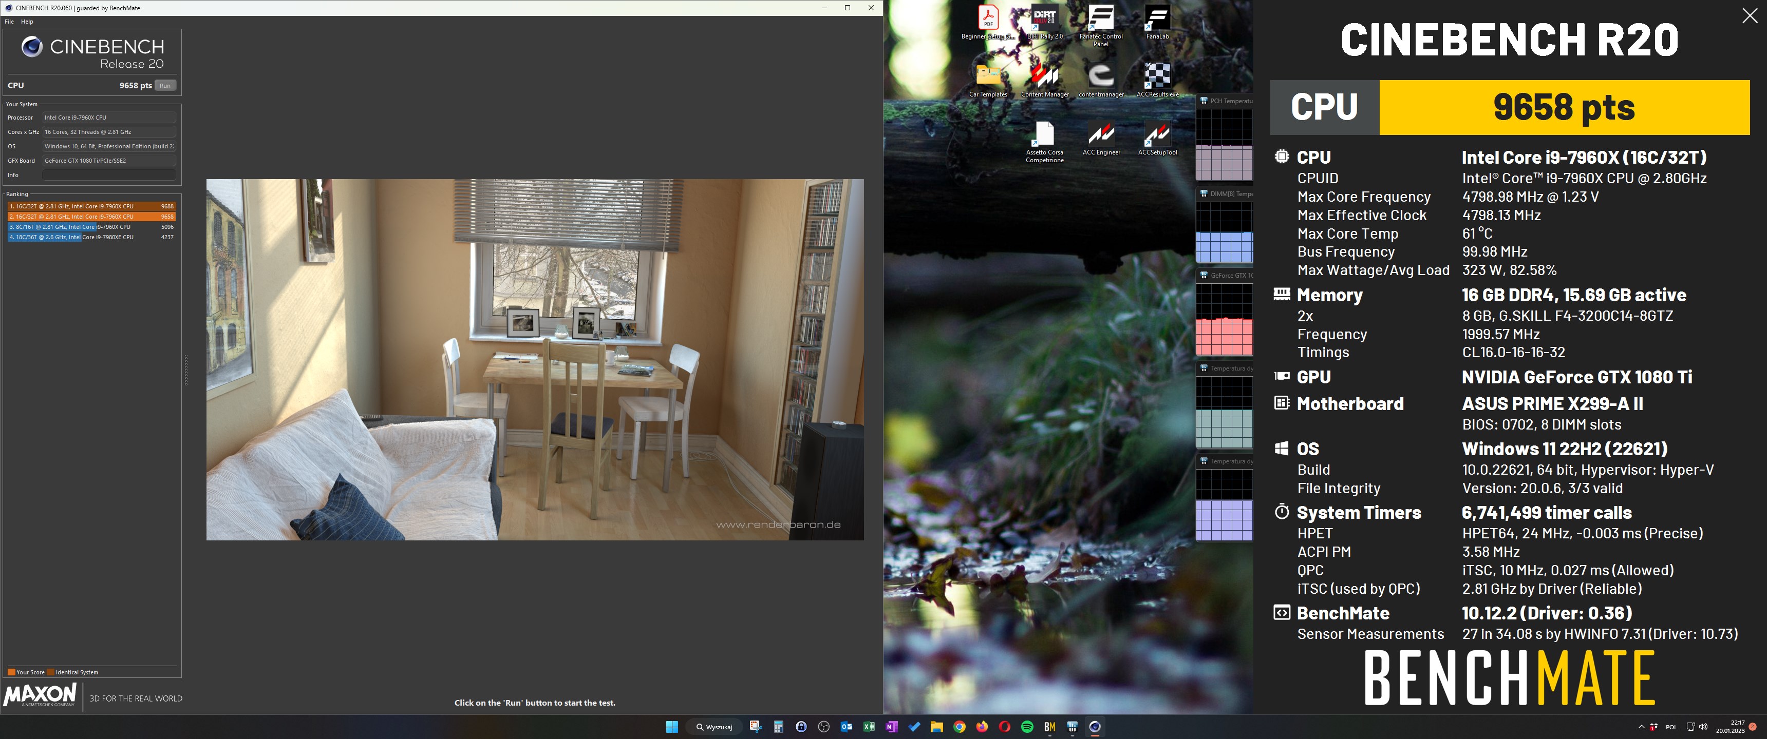Open Fanatec Control Panel desktop shortcut
Viewport: 1767px width, 739px height.
[1101, 25]
